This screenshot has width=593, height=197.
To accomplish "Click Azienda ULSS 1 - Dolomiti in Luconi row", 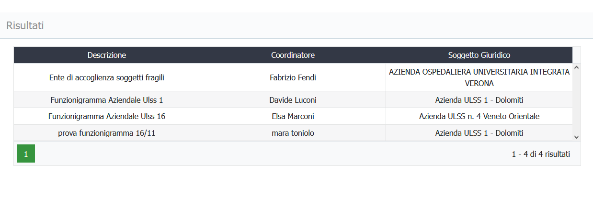I will coord(479,100).
